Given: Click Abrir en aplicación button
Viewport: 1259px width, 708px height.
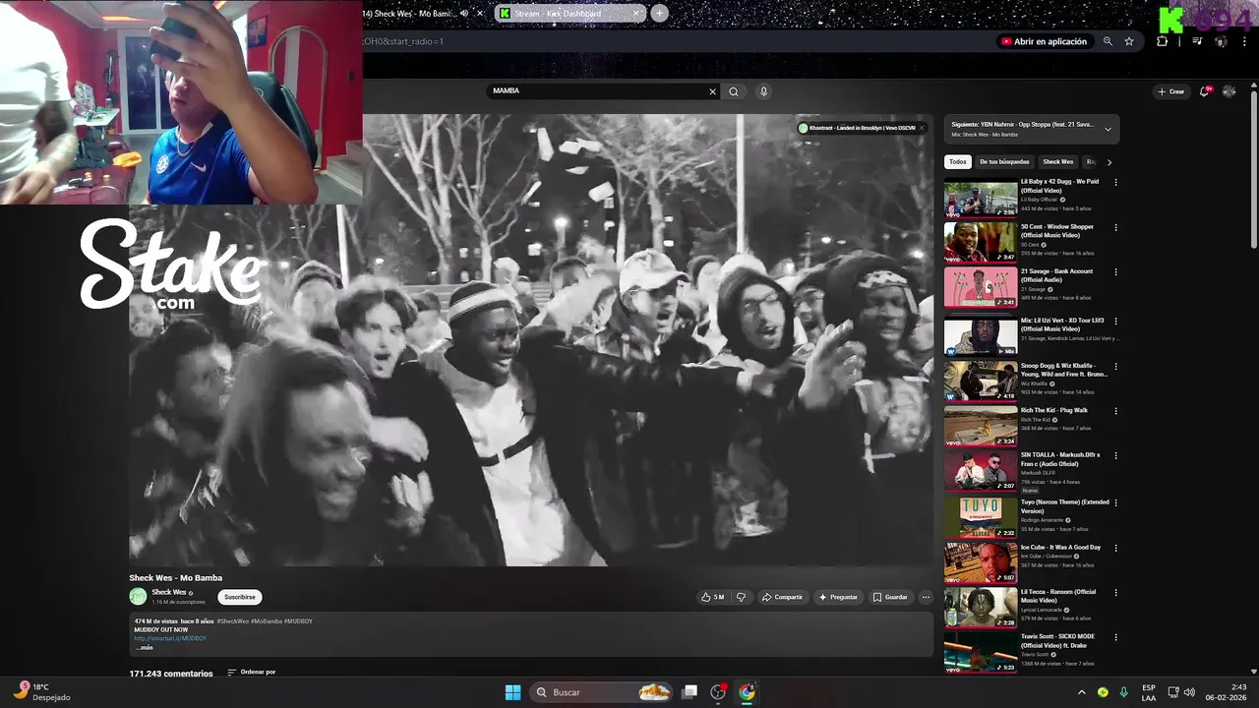Looking at the screenshot, I should [x=1044, y=41].
